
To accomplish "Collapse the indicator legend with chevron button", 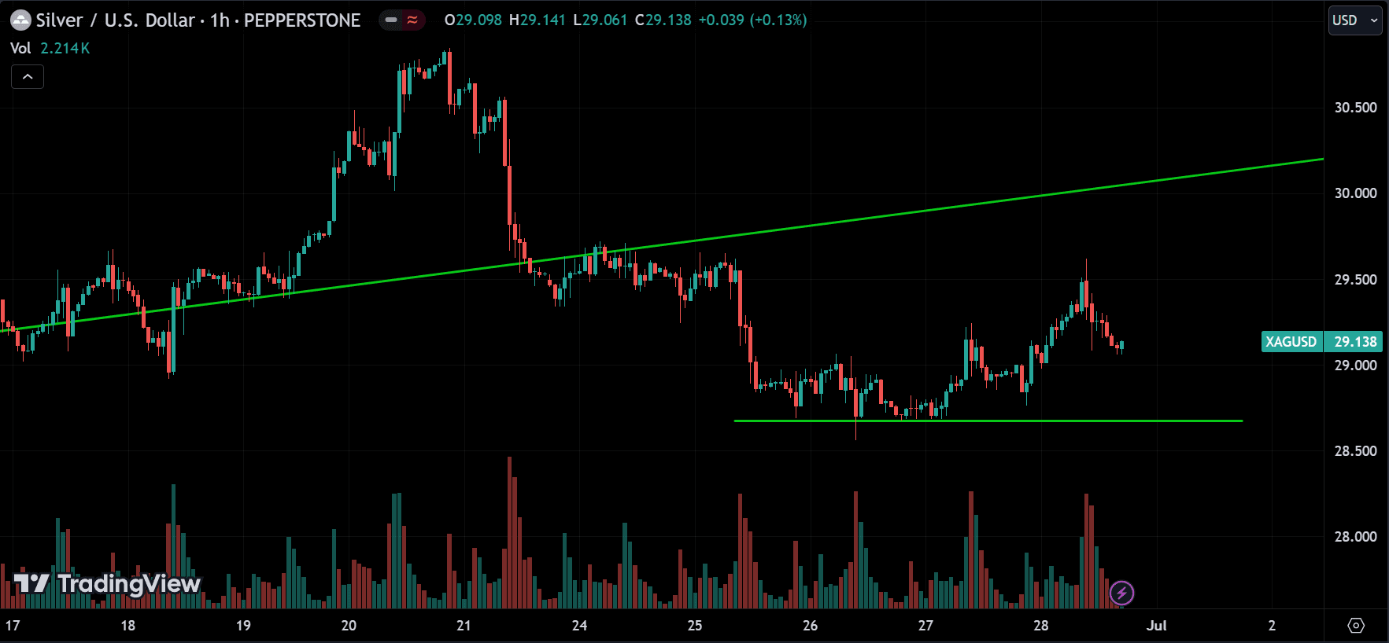I will point(28,76).
